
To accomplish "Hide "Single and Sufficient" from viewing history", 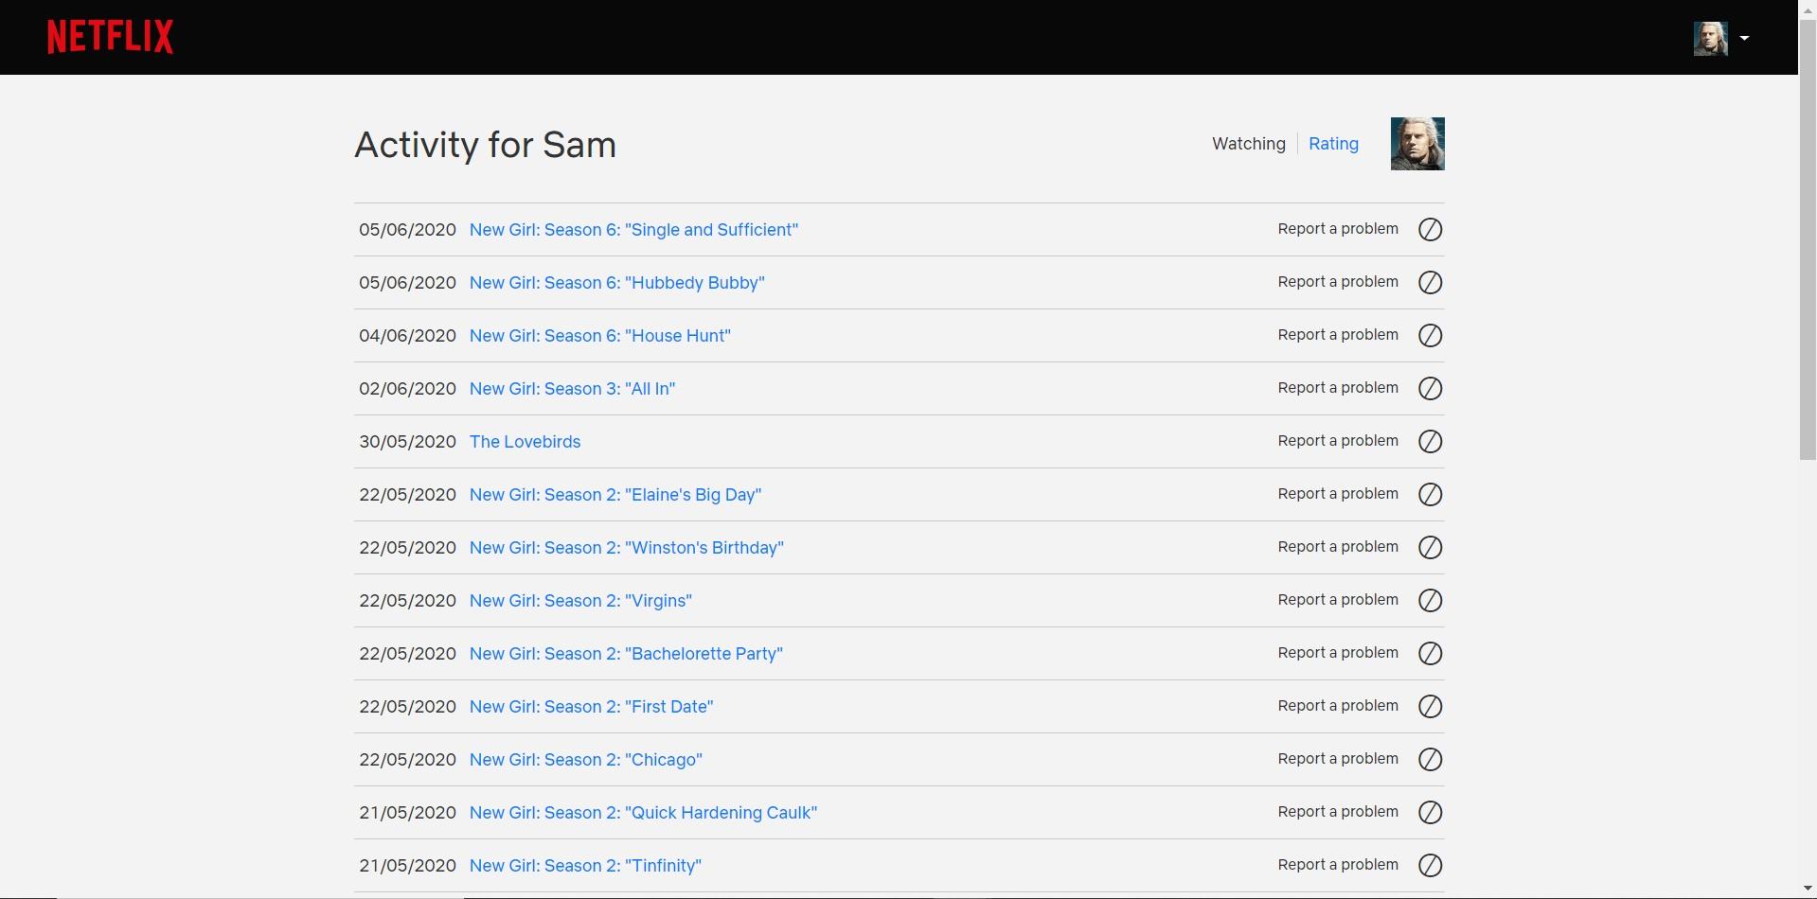I will pyautogui.click(x=1430, y=229).
